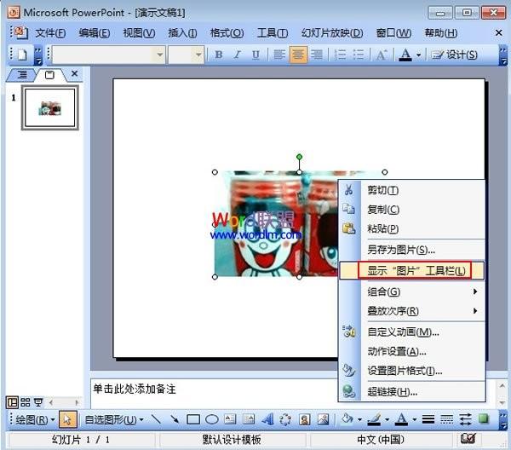Insert WordArt from the drawing toolbar

(x=267, y=419)
